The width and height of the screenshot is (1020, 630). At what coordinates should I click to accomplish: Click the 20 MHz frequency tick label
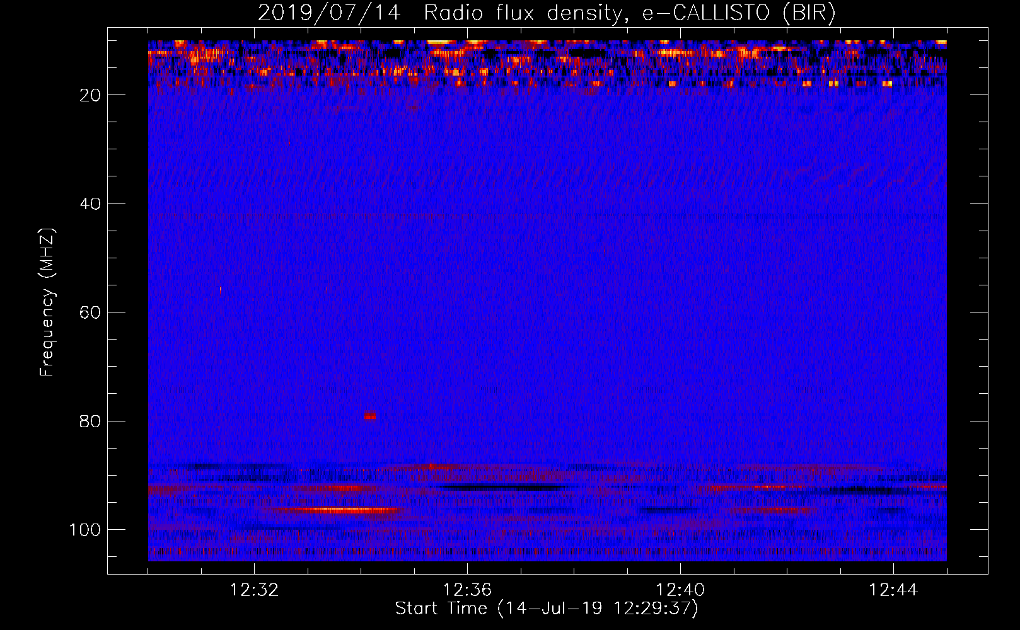coord(90,95)
